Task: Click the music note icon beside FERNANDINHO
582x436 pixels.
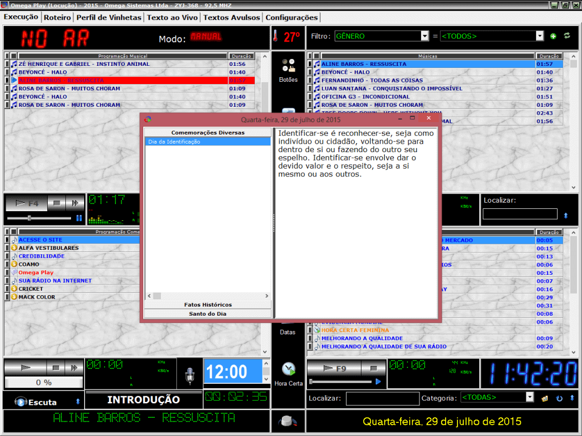Action: (x=317, y=80)
